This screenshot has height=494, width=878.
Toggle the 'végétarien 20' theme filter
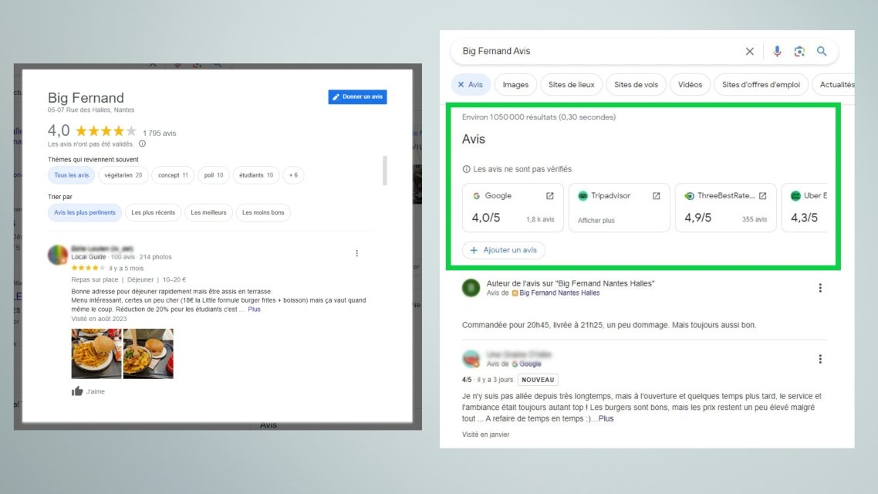click(x=123, y=174)
